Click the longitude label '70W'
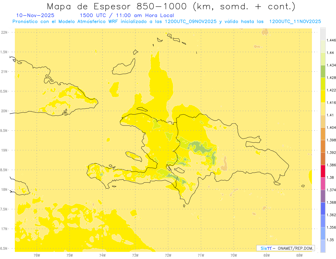This screenshot has width=336, height=259. (234, 255)
